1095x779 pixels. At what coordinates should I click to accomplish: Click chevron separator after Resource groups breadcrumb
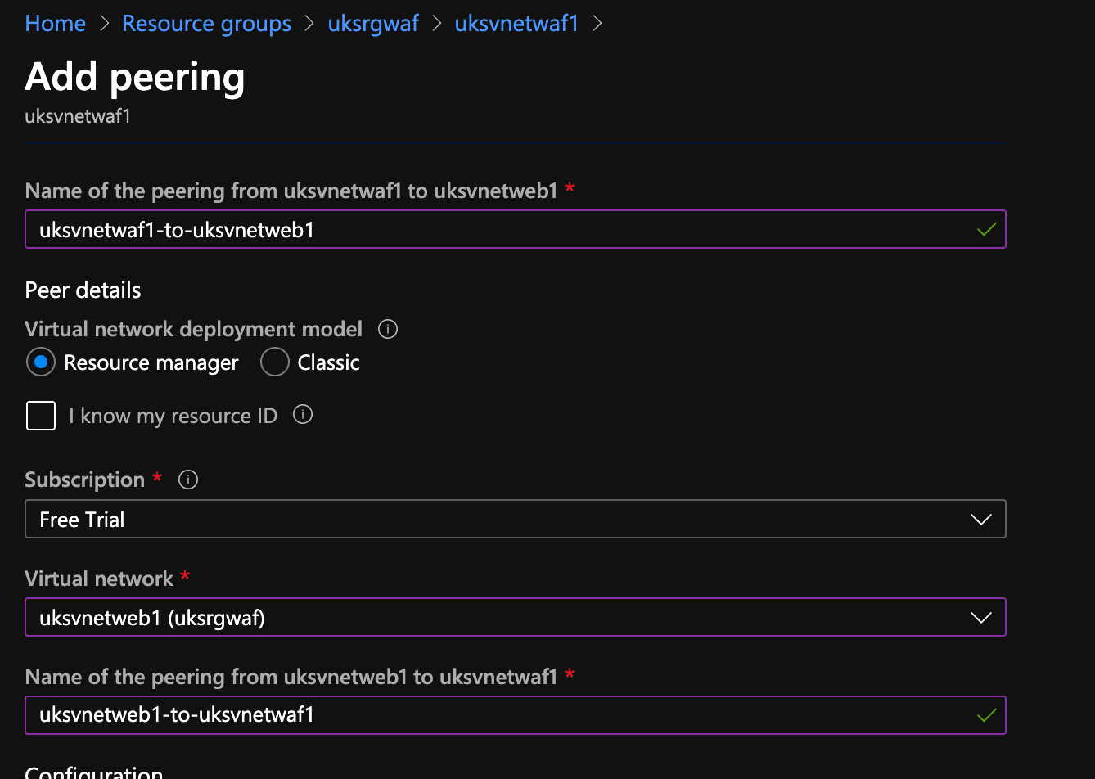(x=309, y=24)
